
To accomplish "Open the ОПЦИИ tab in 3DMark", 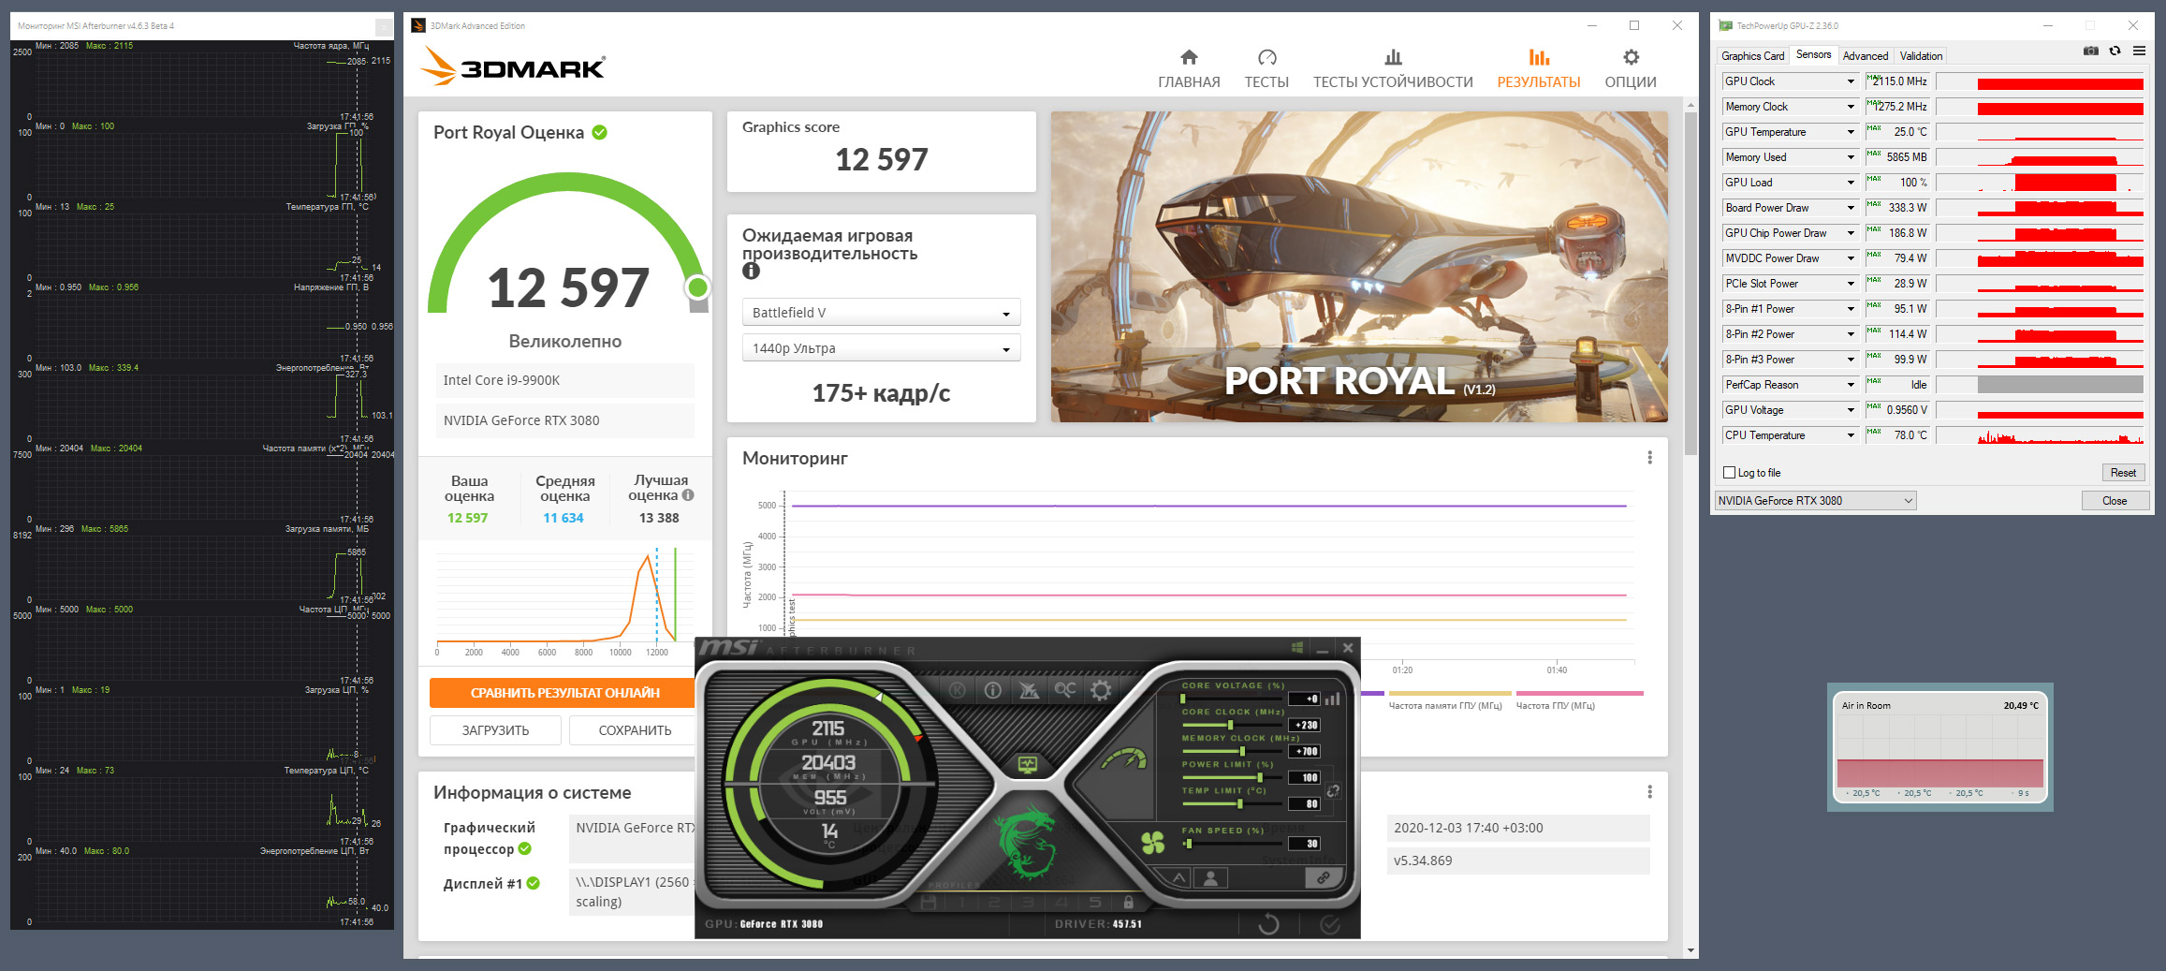I will [x=1631, y=69].
